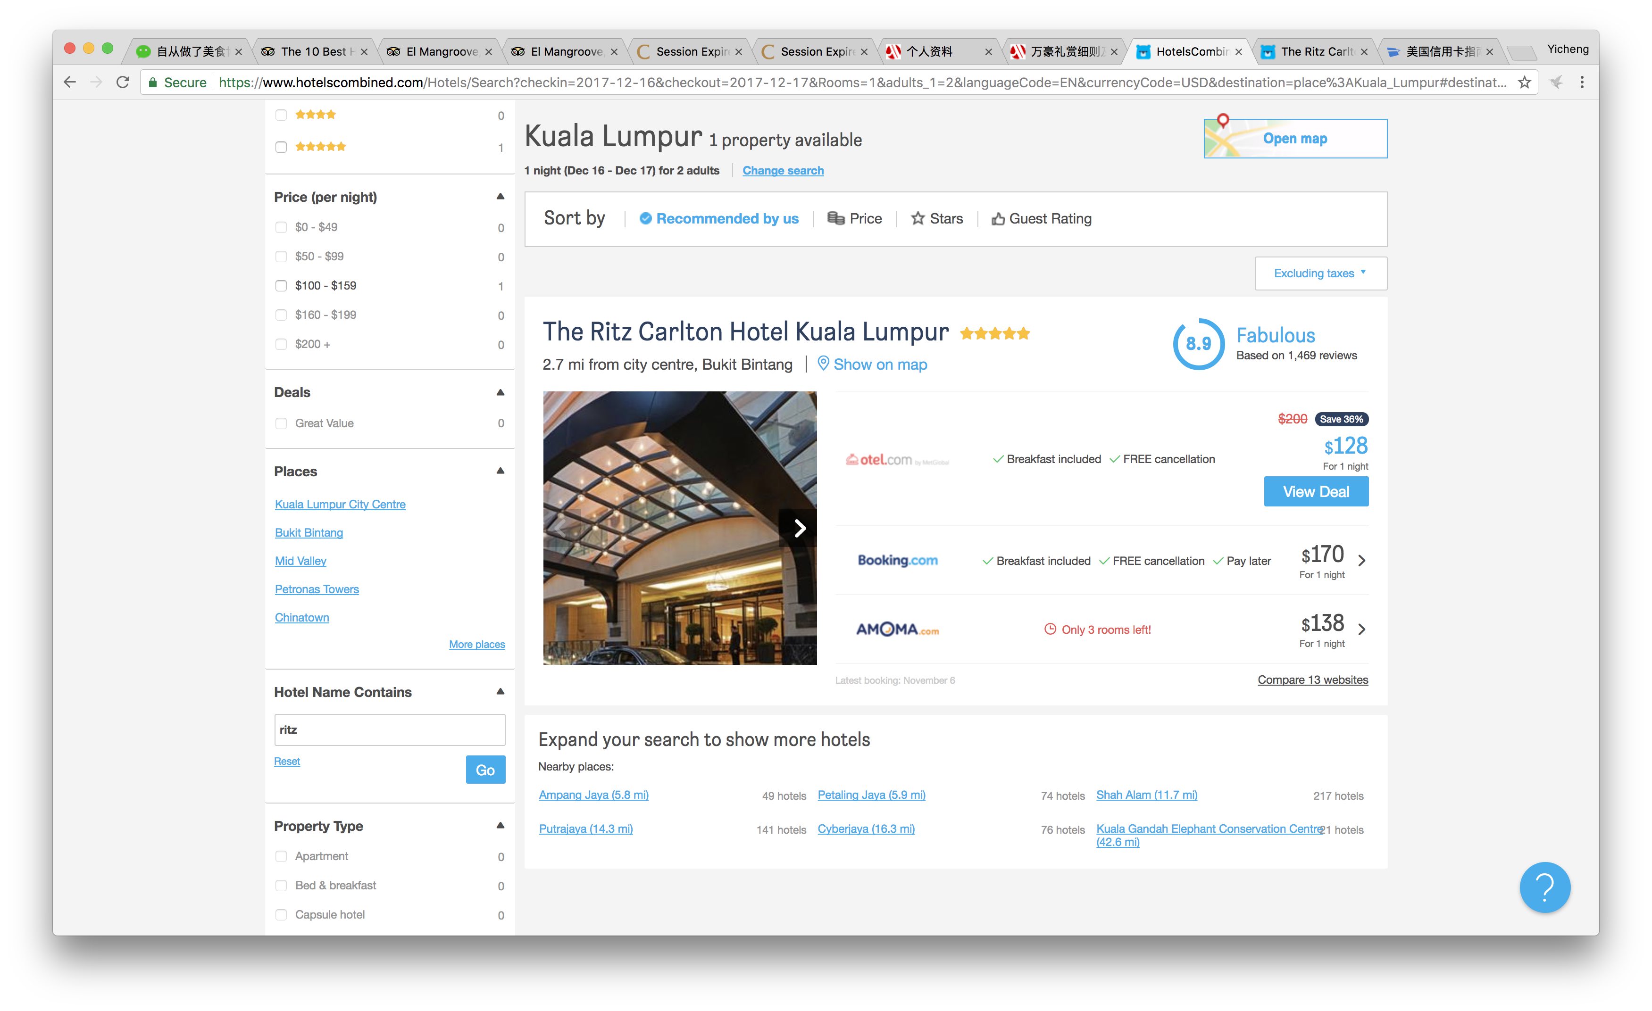Click the 8.9 guest rating circle
This screenshot has width=1652, height=1011.
[1198, 344]
